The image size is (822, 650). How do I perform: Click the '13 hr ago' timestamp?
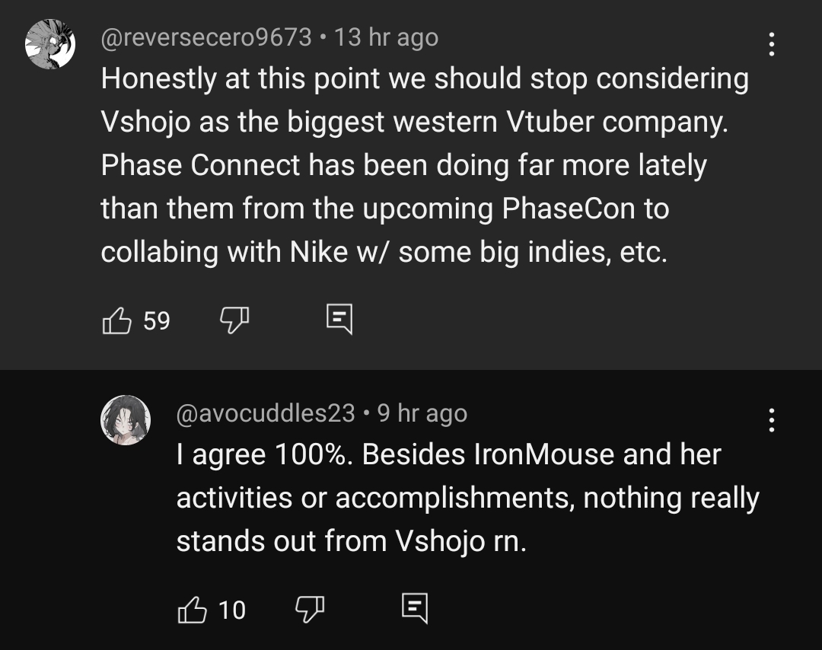[x=386, y=37]
